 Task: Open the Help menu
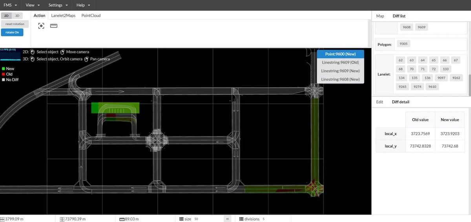click(83, 5)
